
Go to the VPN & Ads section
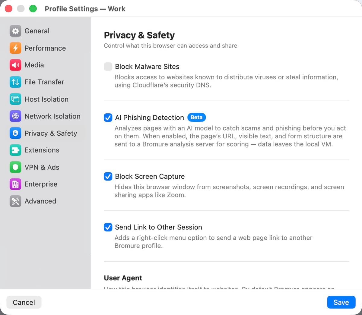coord(45,167)
